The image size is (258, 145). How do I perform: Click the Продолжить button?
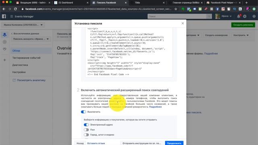pyautogui.click(x=174, y=143)
